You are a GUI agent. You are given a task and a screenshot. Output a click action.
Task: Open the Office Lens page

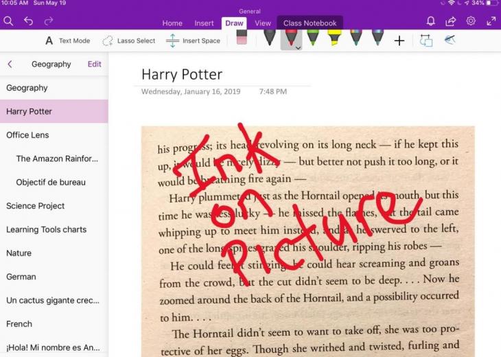coord(54,135)
